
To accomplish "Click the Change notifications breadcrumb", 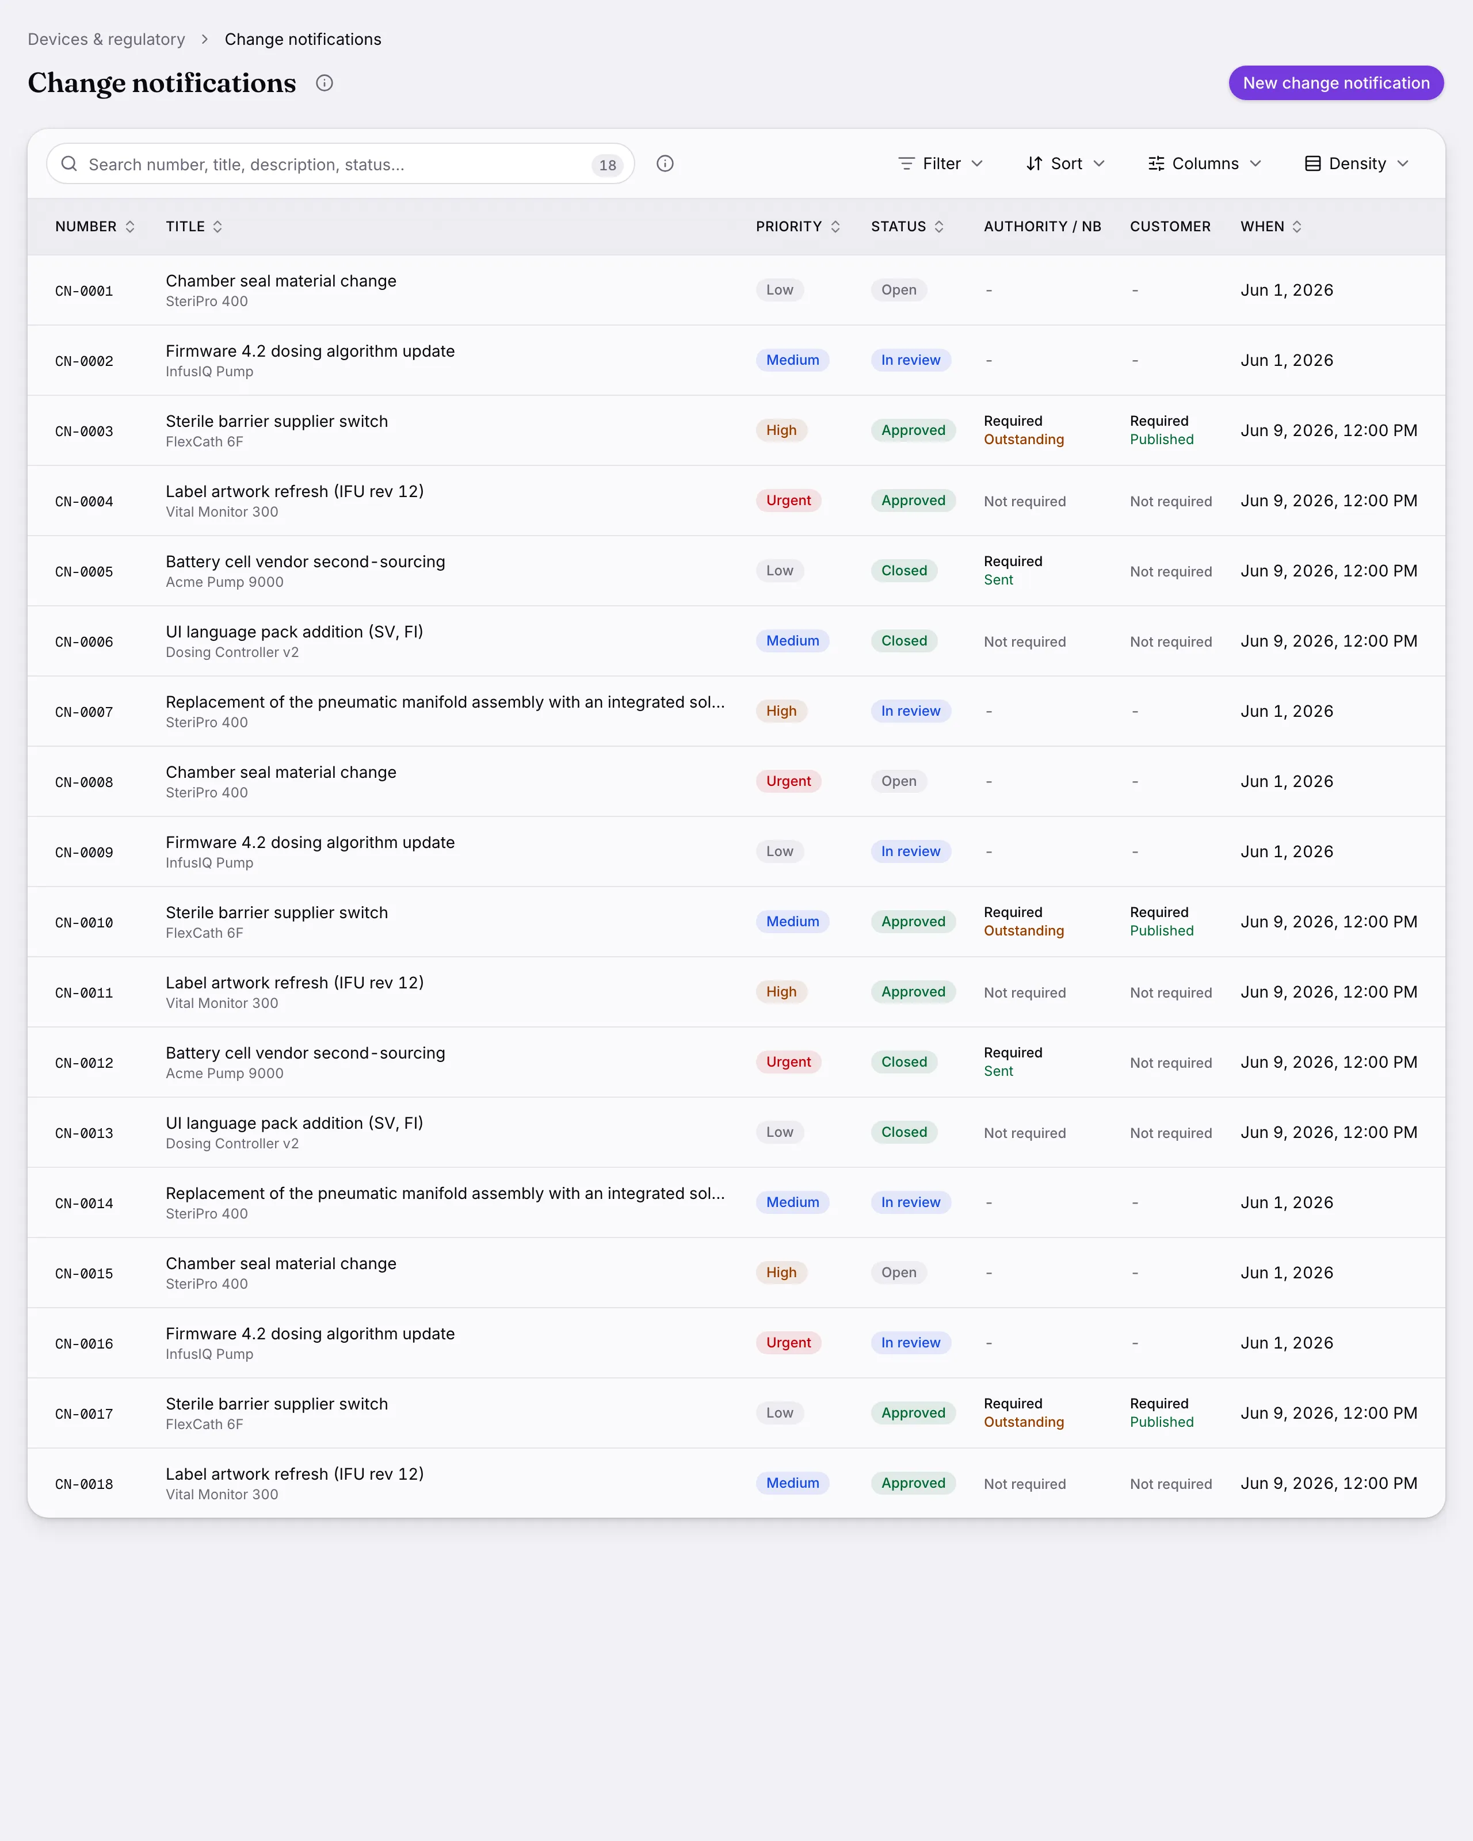I will [303, 39].
